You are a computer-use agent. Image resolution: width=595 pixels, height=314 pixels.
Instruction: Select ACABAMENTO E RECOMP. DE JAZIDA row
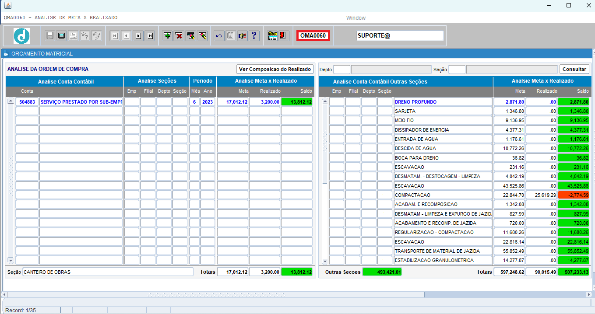(443, 223)
